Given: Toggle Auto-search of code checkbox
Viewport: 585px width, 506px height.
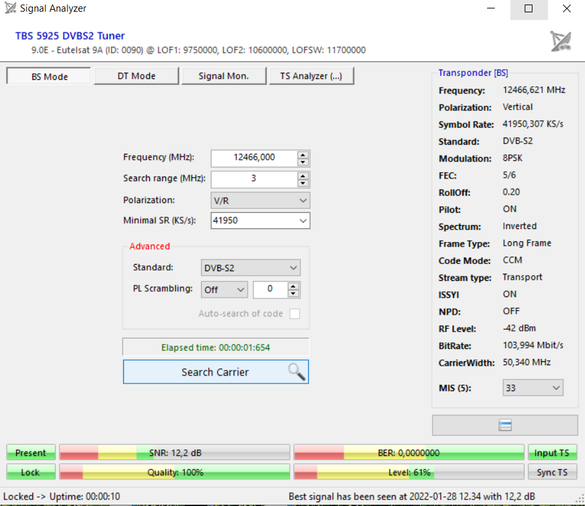Looking at the screenshot, I should point(294,313).
